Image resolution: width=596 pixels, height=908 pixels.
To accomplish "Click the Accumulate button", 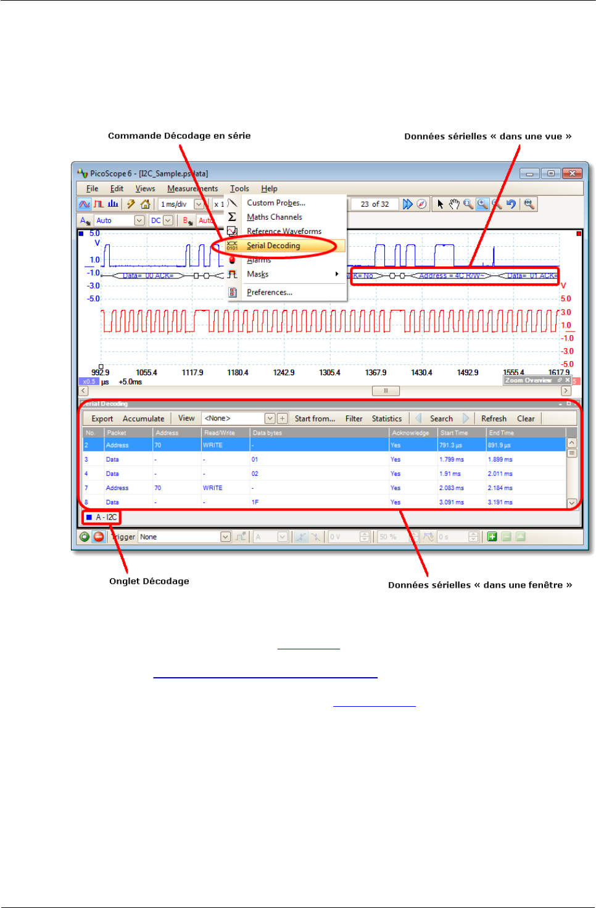I will click(144, 419).
